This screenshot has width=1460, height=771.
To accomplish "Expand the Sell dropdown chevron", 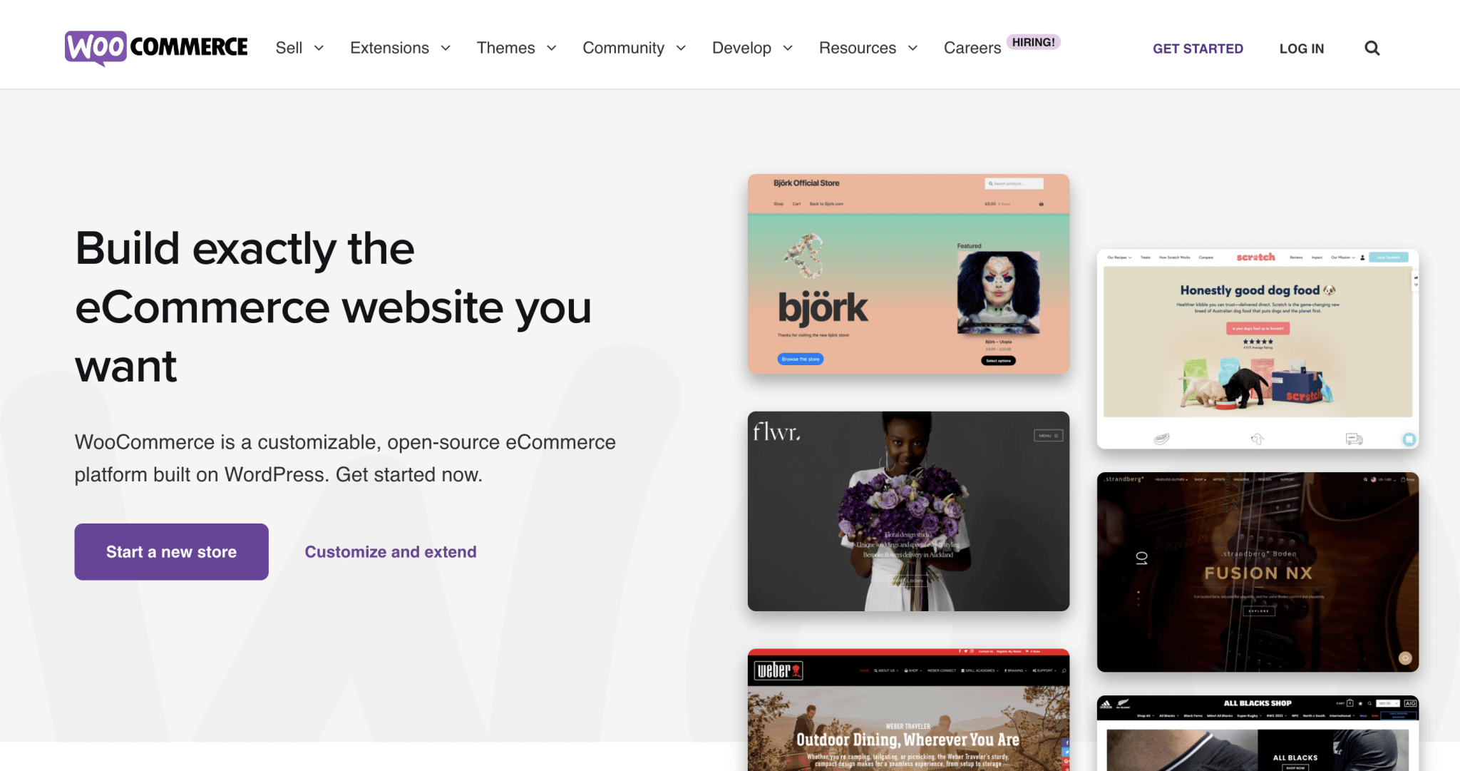I will tap(319, 48).
